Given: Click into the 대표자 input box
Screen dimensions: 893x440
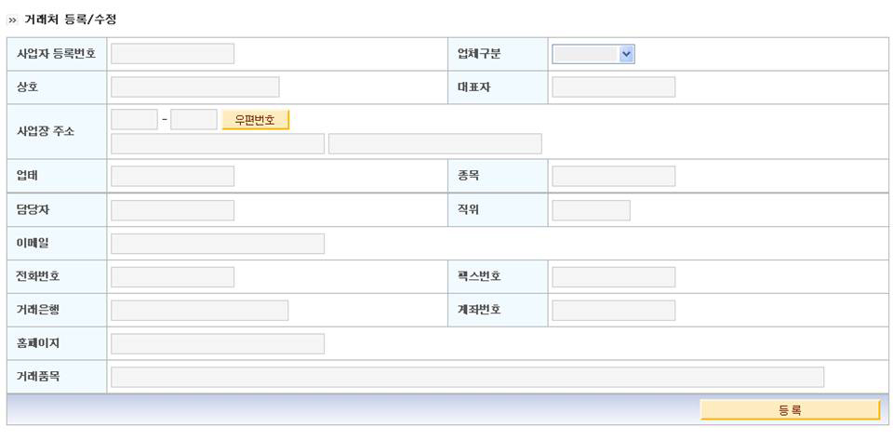Looking at the screenshot, I should pyautogui.click(x=613, y=87).
